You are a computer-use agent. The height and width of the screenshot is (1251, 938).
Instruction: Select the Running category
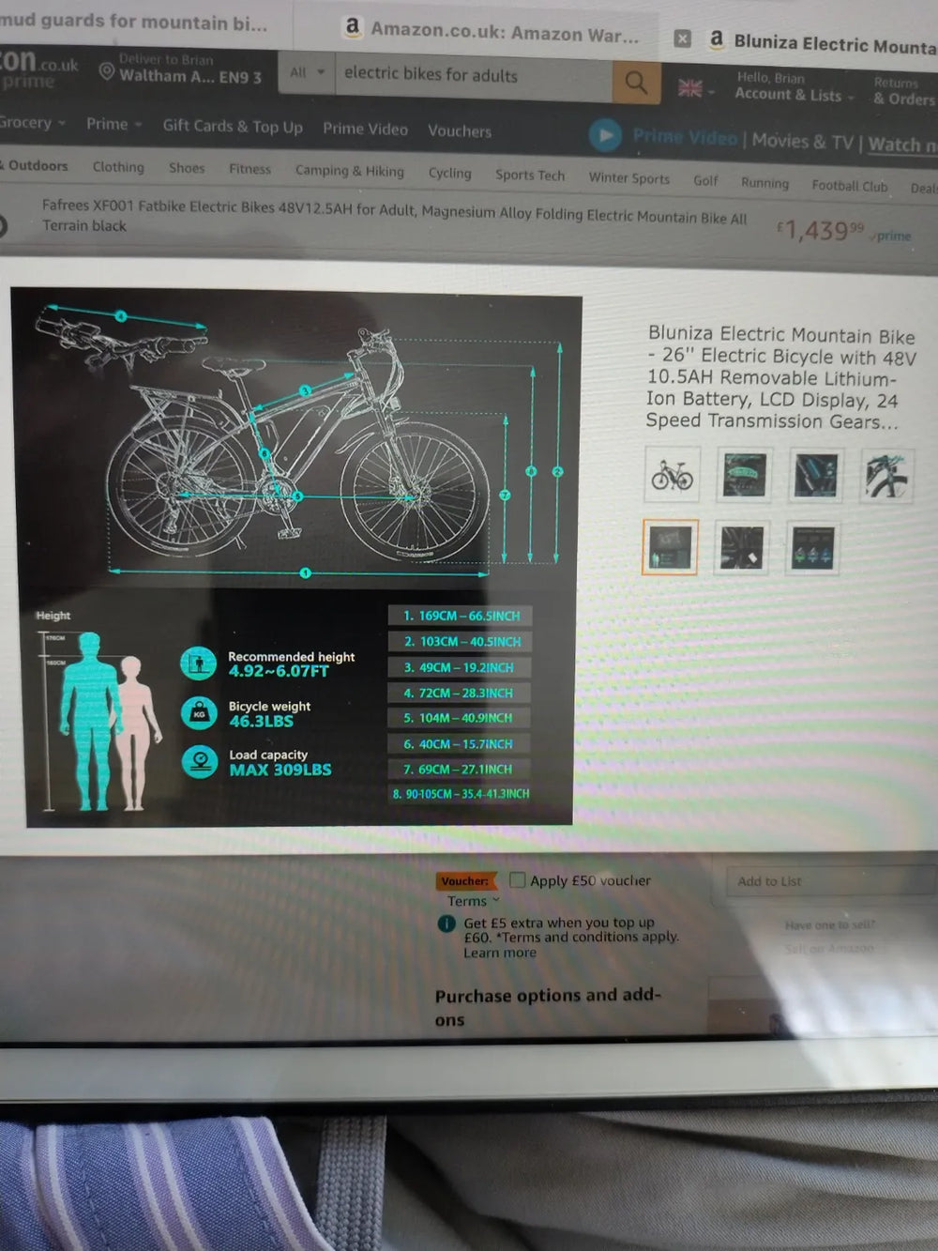click(x=764, y=183)
